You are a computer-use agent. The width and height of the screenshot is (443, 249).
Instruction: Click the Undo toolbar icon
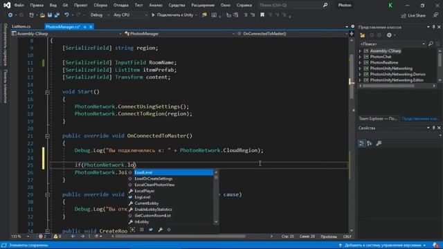(66, 15)
